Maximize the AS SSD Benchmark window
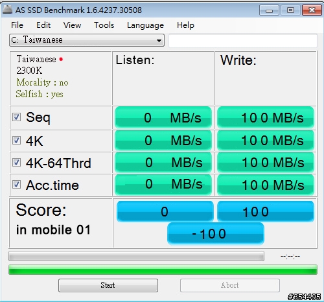Screen dimensions: 324x302 (290, 10)
